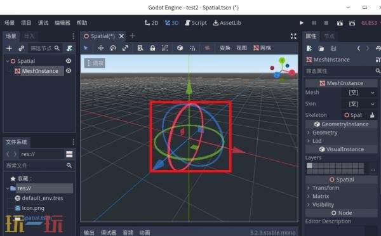Toggle use local space cube icon
Viewport: 381px width, 236px height.
[180, 48]
